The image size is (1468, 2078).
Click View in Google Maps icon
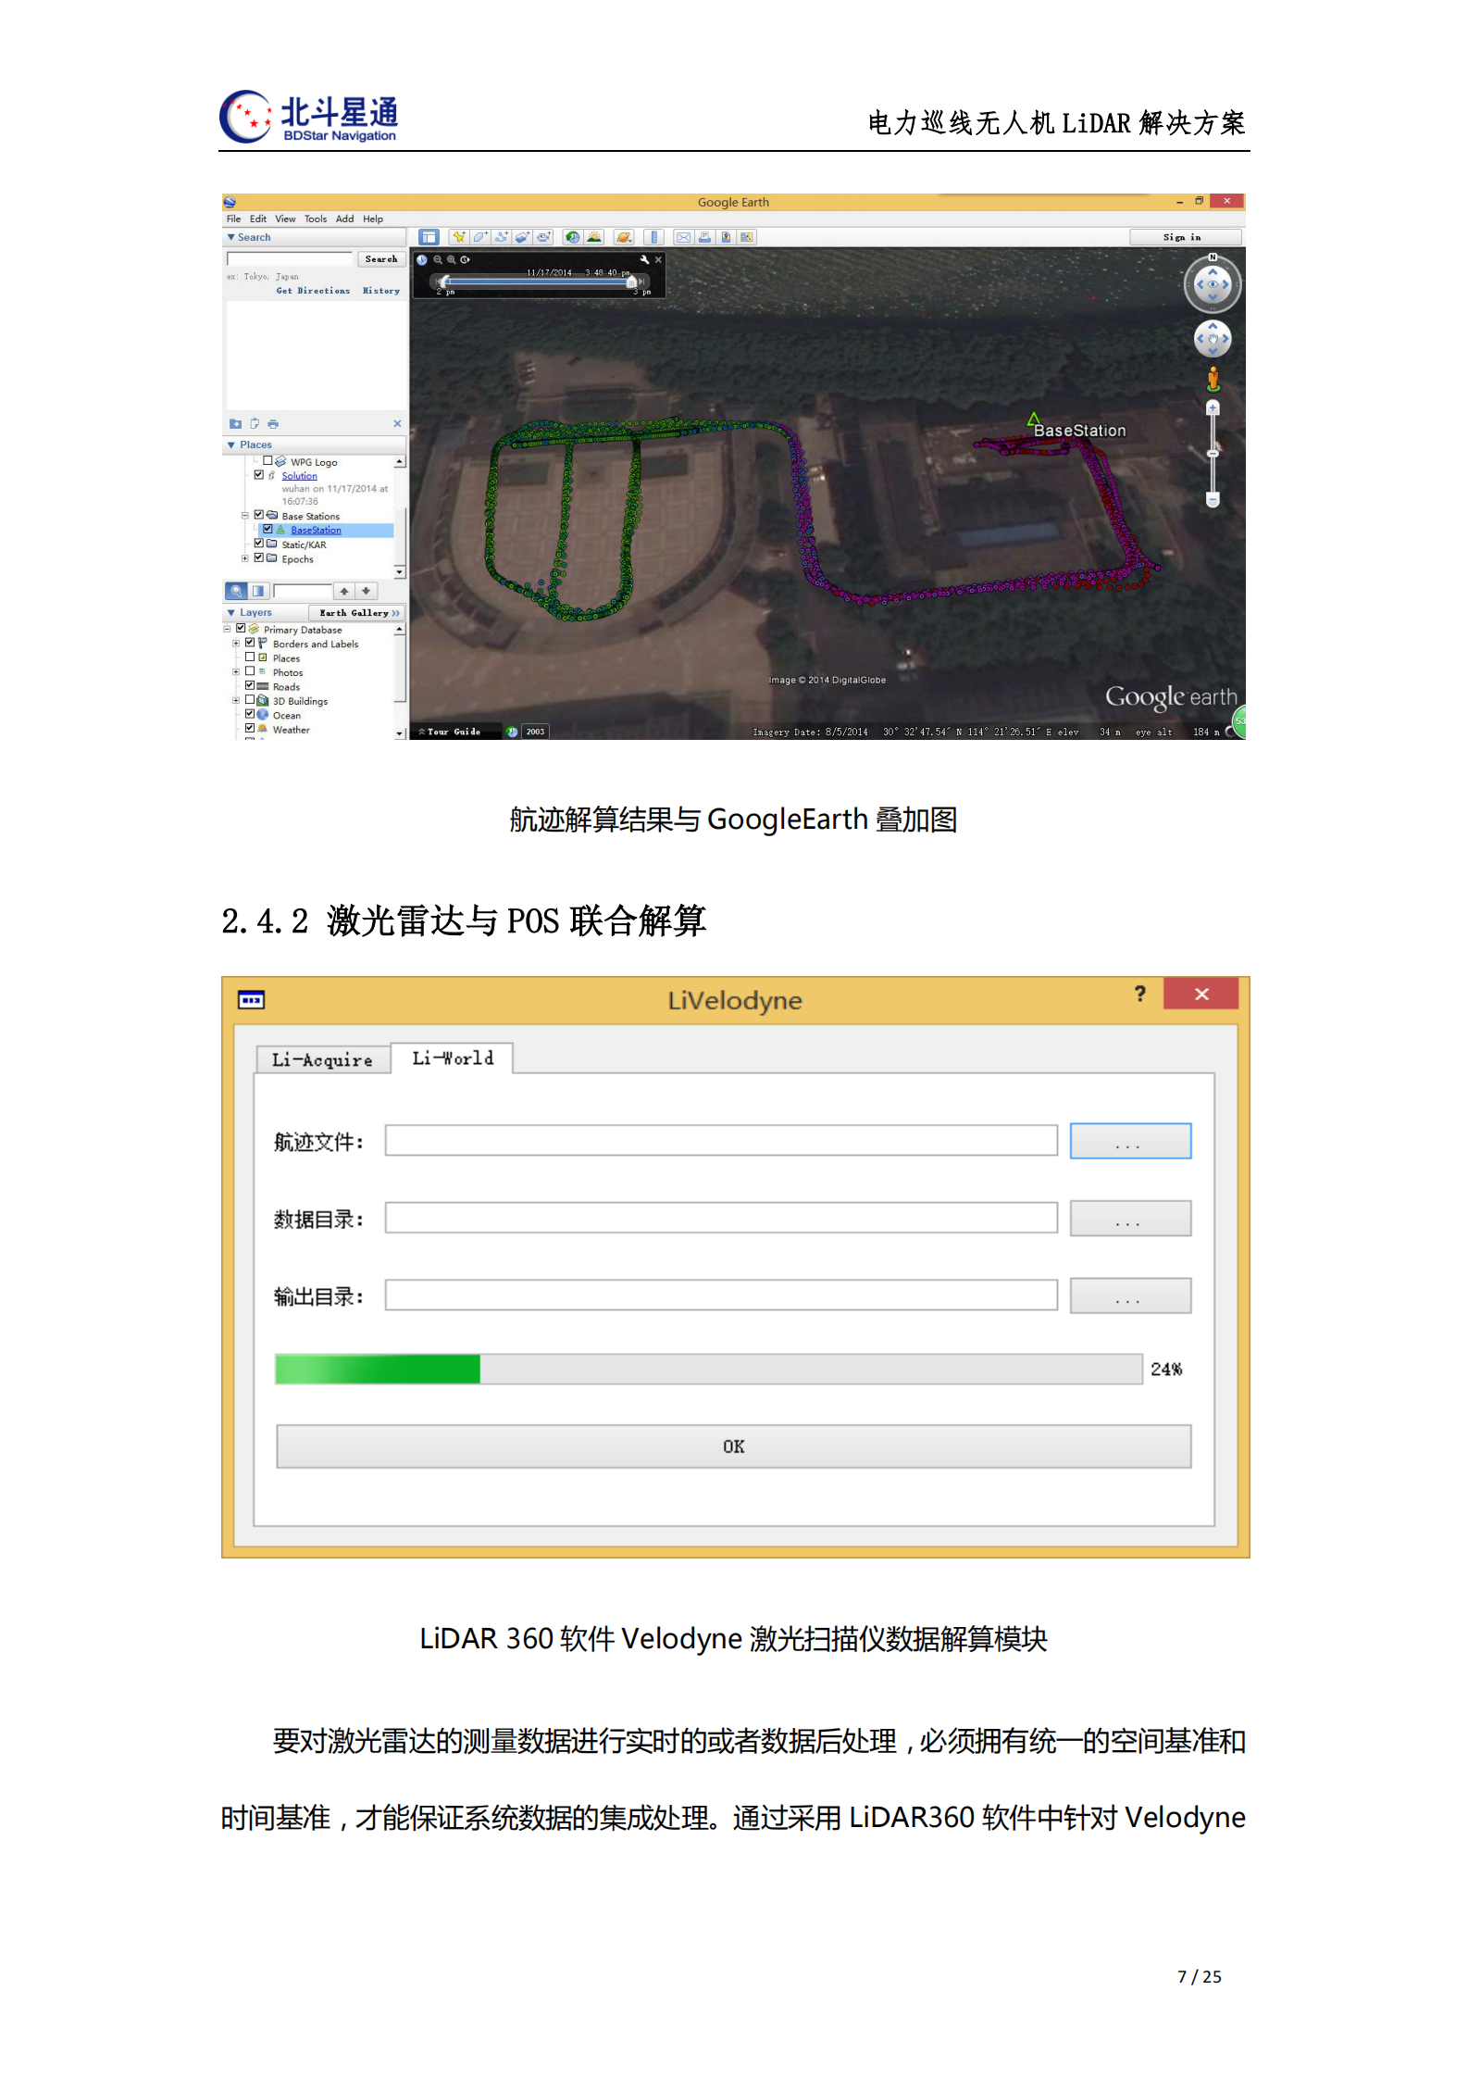coord(726,237)
